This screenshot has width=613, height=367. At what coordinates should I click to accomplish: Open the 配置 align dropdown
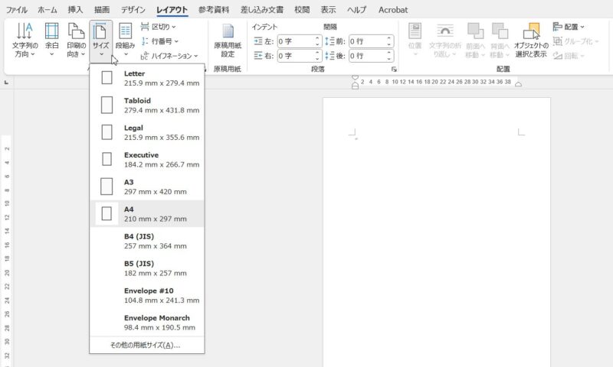point(568,27)
